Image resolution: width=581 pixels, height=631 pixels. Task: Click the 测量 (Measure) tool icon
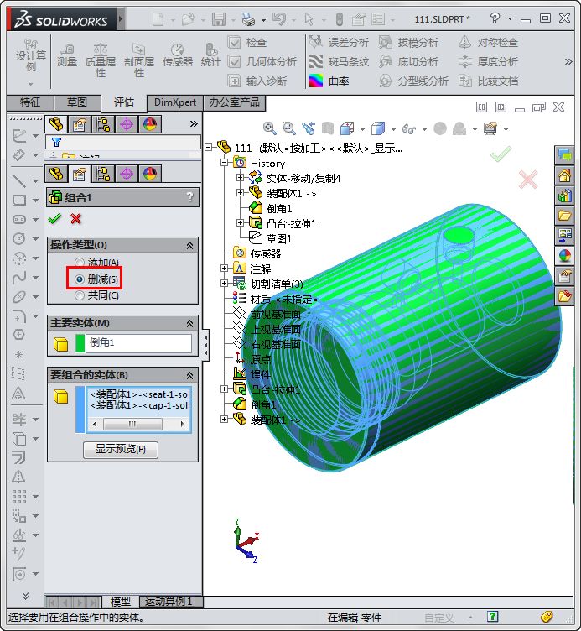66,54
